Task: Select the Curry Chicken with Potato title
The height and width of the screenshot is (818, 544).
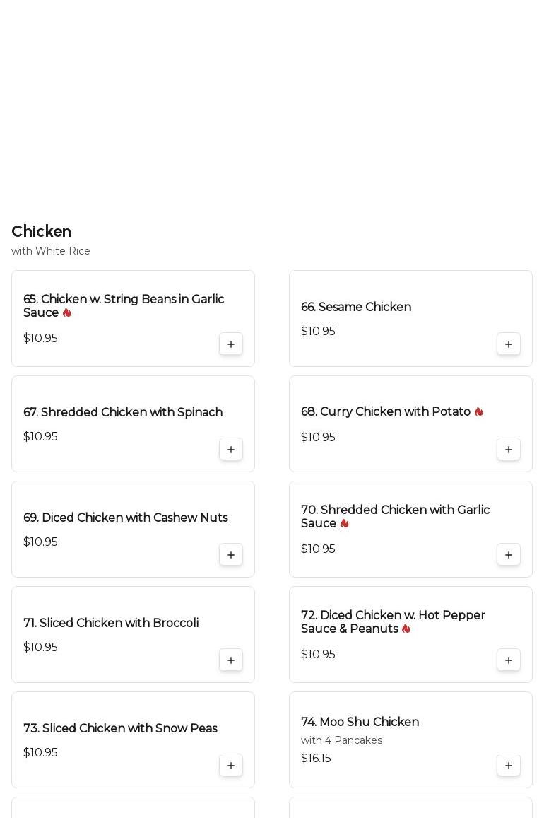Action: point(386,412)
